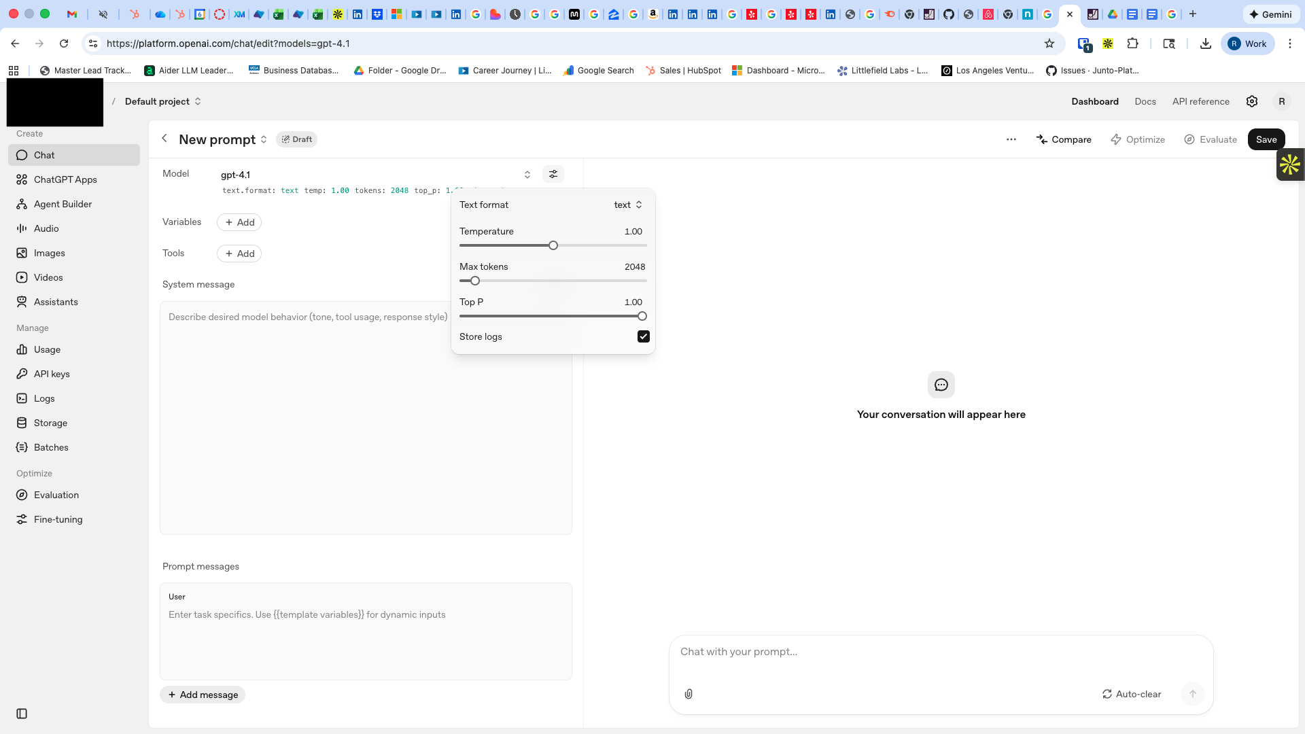Image resolution: width=1305 pixels, height=734 pixels.
Task: Open the model settings sliders icon
Action: click(553, 175)
